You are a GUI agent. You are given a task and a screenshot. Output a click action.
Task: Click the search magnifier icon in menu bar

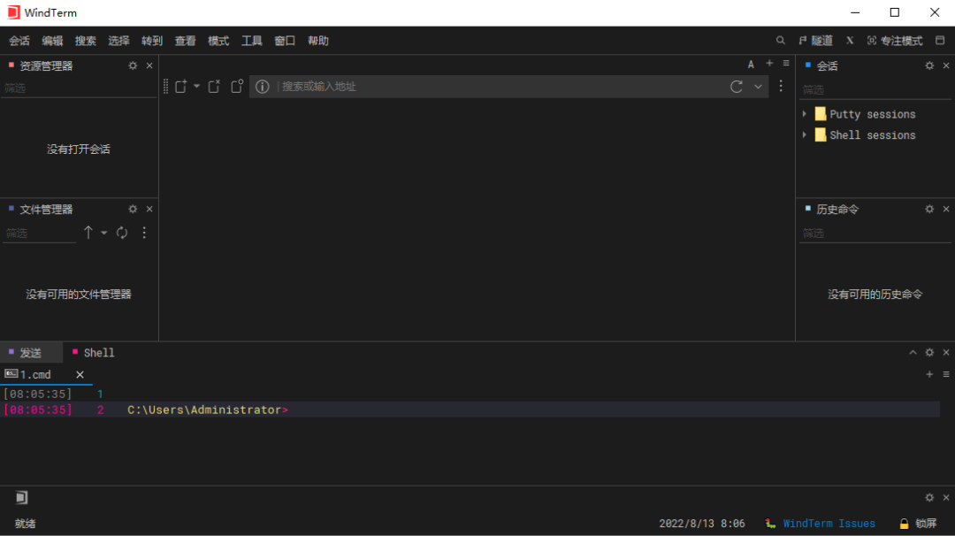780,41
